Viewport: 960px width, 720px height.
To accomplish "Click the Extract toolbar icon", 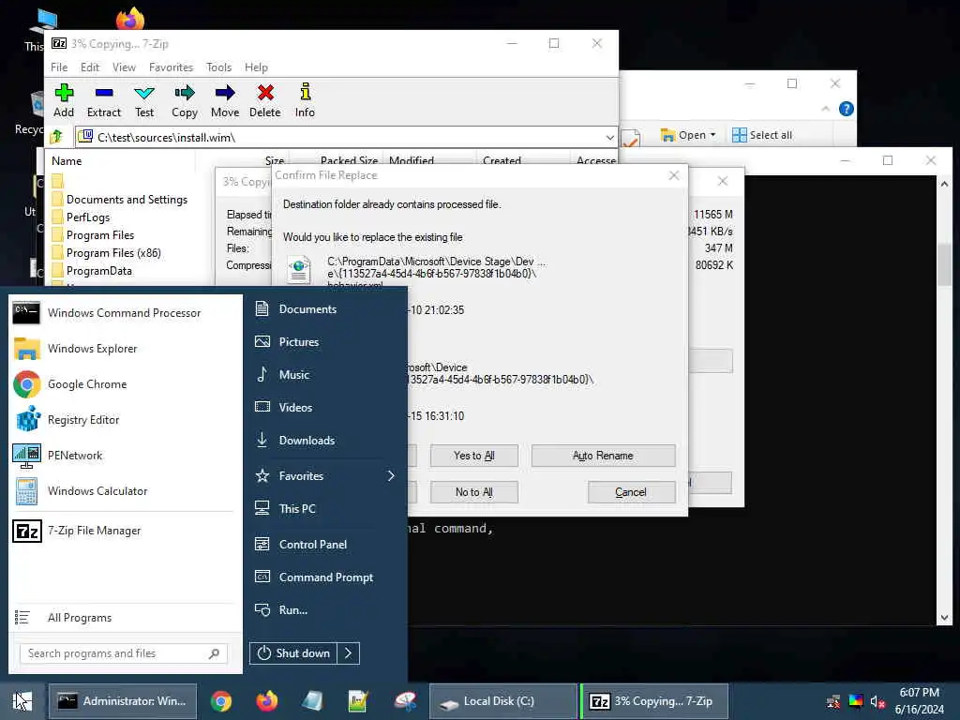I will coord(103,100).
